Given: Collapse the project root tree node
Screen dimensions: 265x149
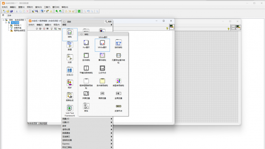Looking at the screenshot, I should pos(4,20).
